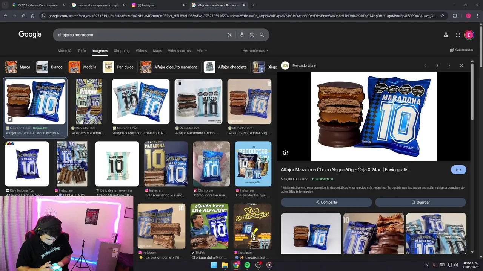The image size is (483, 271).
Task: Switch to Shopping results tab
Action: tap(122, 51)
